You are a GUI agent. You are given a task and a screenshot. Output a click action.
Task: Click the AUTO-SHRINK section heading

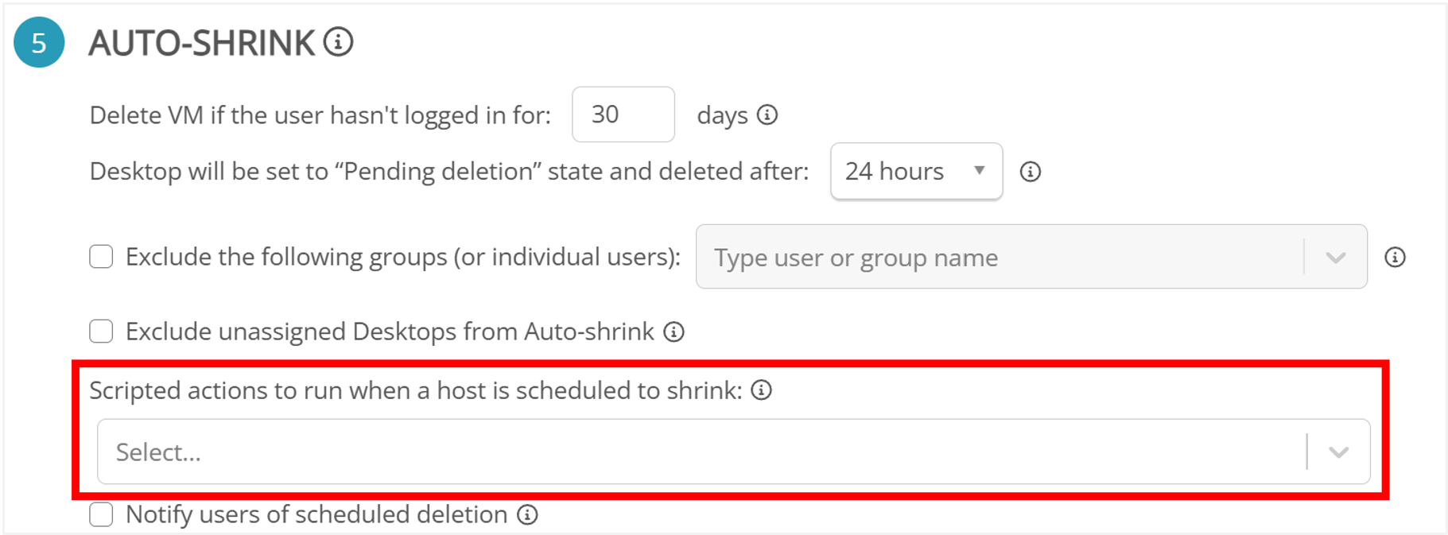coord(202,43)
